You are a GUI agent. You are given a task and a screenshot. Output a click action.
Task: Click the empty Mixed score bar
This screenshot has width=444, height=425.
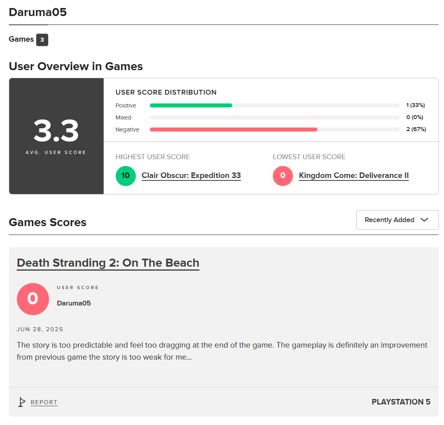click(x=275, y=117)
